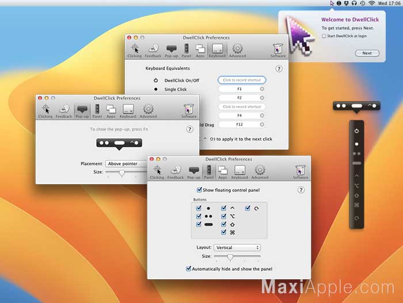Viewport: 403px width, 303px height.
Task: Uncheck the repeat arrow button checkbox
Action: point(248,208)
